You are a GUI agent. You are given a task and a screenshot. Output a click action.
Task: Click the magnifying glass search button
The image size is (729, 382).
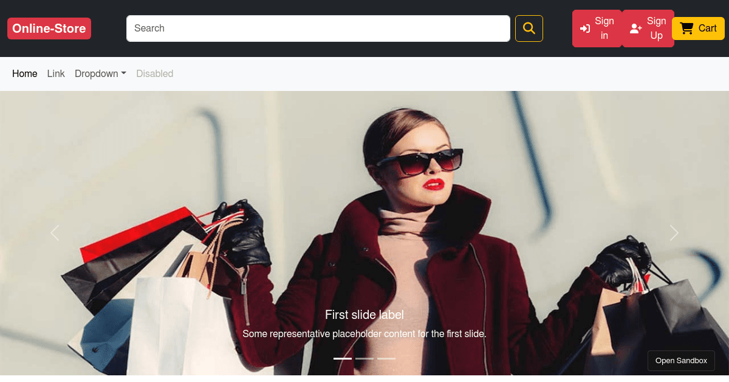pos(529,28)
